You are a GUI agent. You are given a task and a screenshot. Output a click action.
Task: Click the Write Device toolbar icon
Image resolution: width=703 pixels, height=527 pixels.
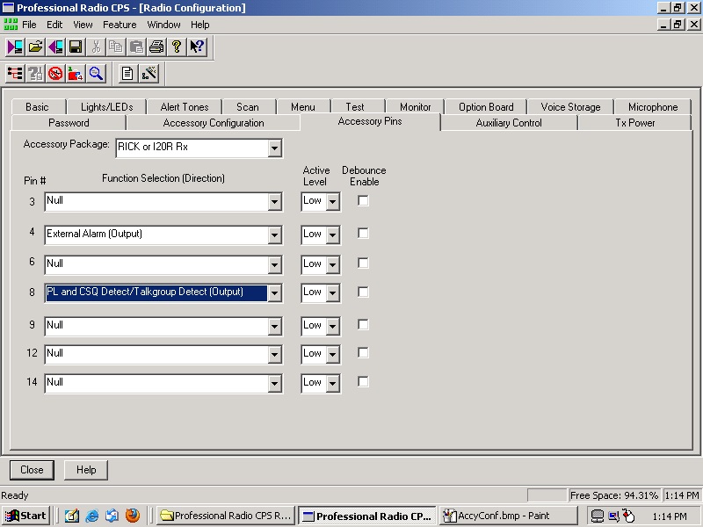(x=56, y=47)
